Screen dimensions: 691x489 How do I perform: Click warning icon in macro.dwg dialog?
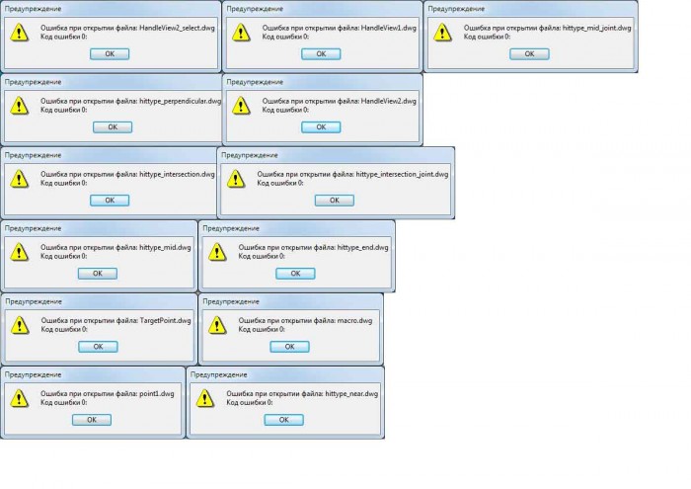pyautogui.click(x=217, y=325)
